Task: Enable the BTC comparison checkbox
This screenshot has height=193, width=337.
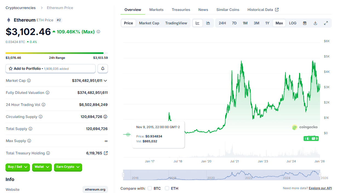Action: [150, 188]
